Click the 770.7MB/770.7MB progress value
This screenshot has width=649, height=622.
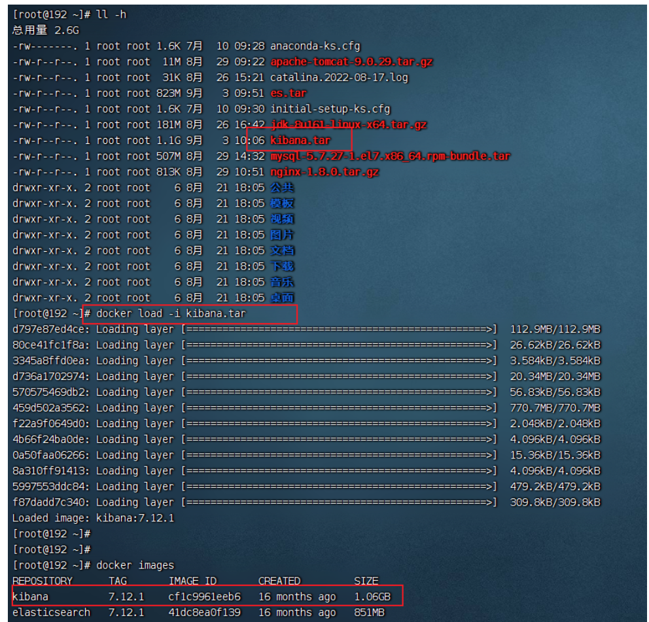(555, 407)
